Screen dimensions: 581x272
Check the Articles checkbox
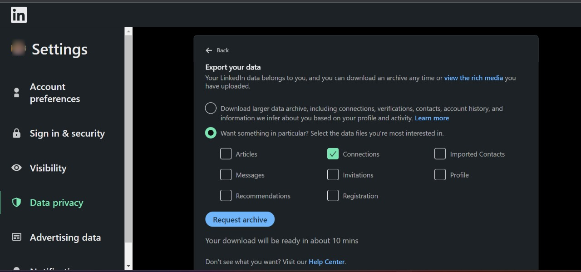[226, 154]
